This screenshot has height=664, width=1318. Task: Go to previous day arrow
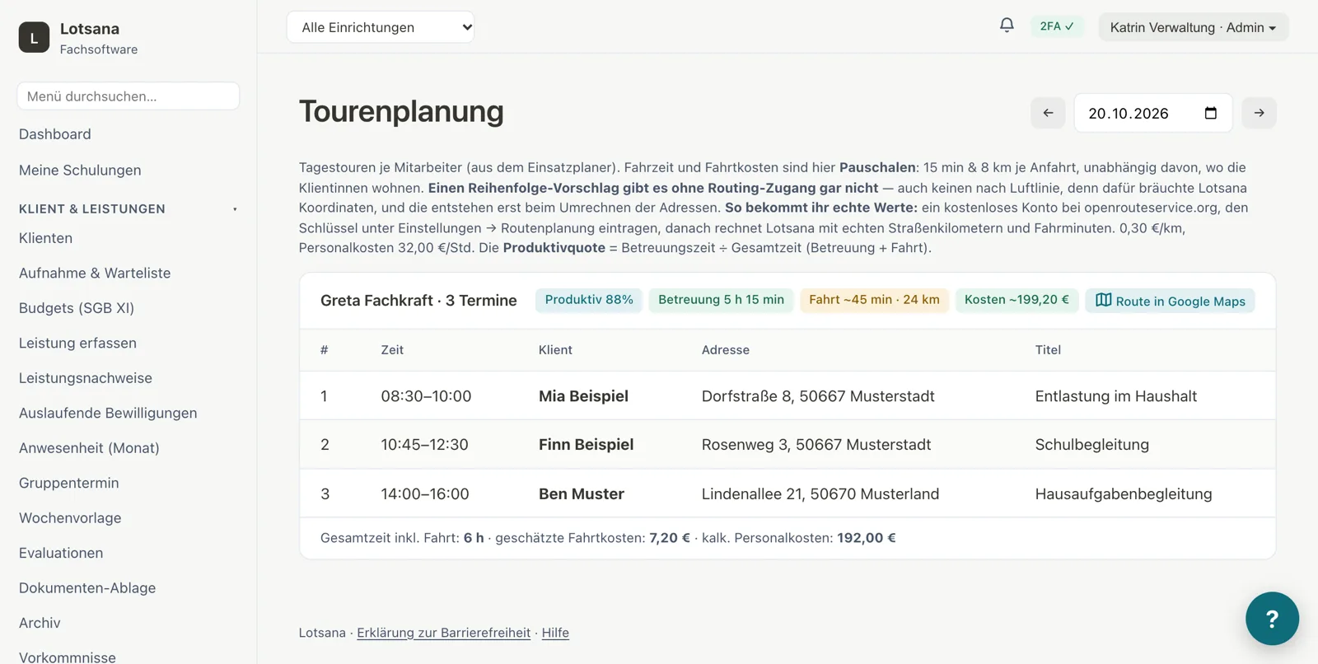1048,113
